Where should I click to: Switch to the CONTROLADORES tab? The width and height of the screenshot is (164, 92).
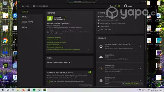pos(40,6)
